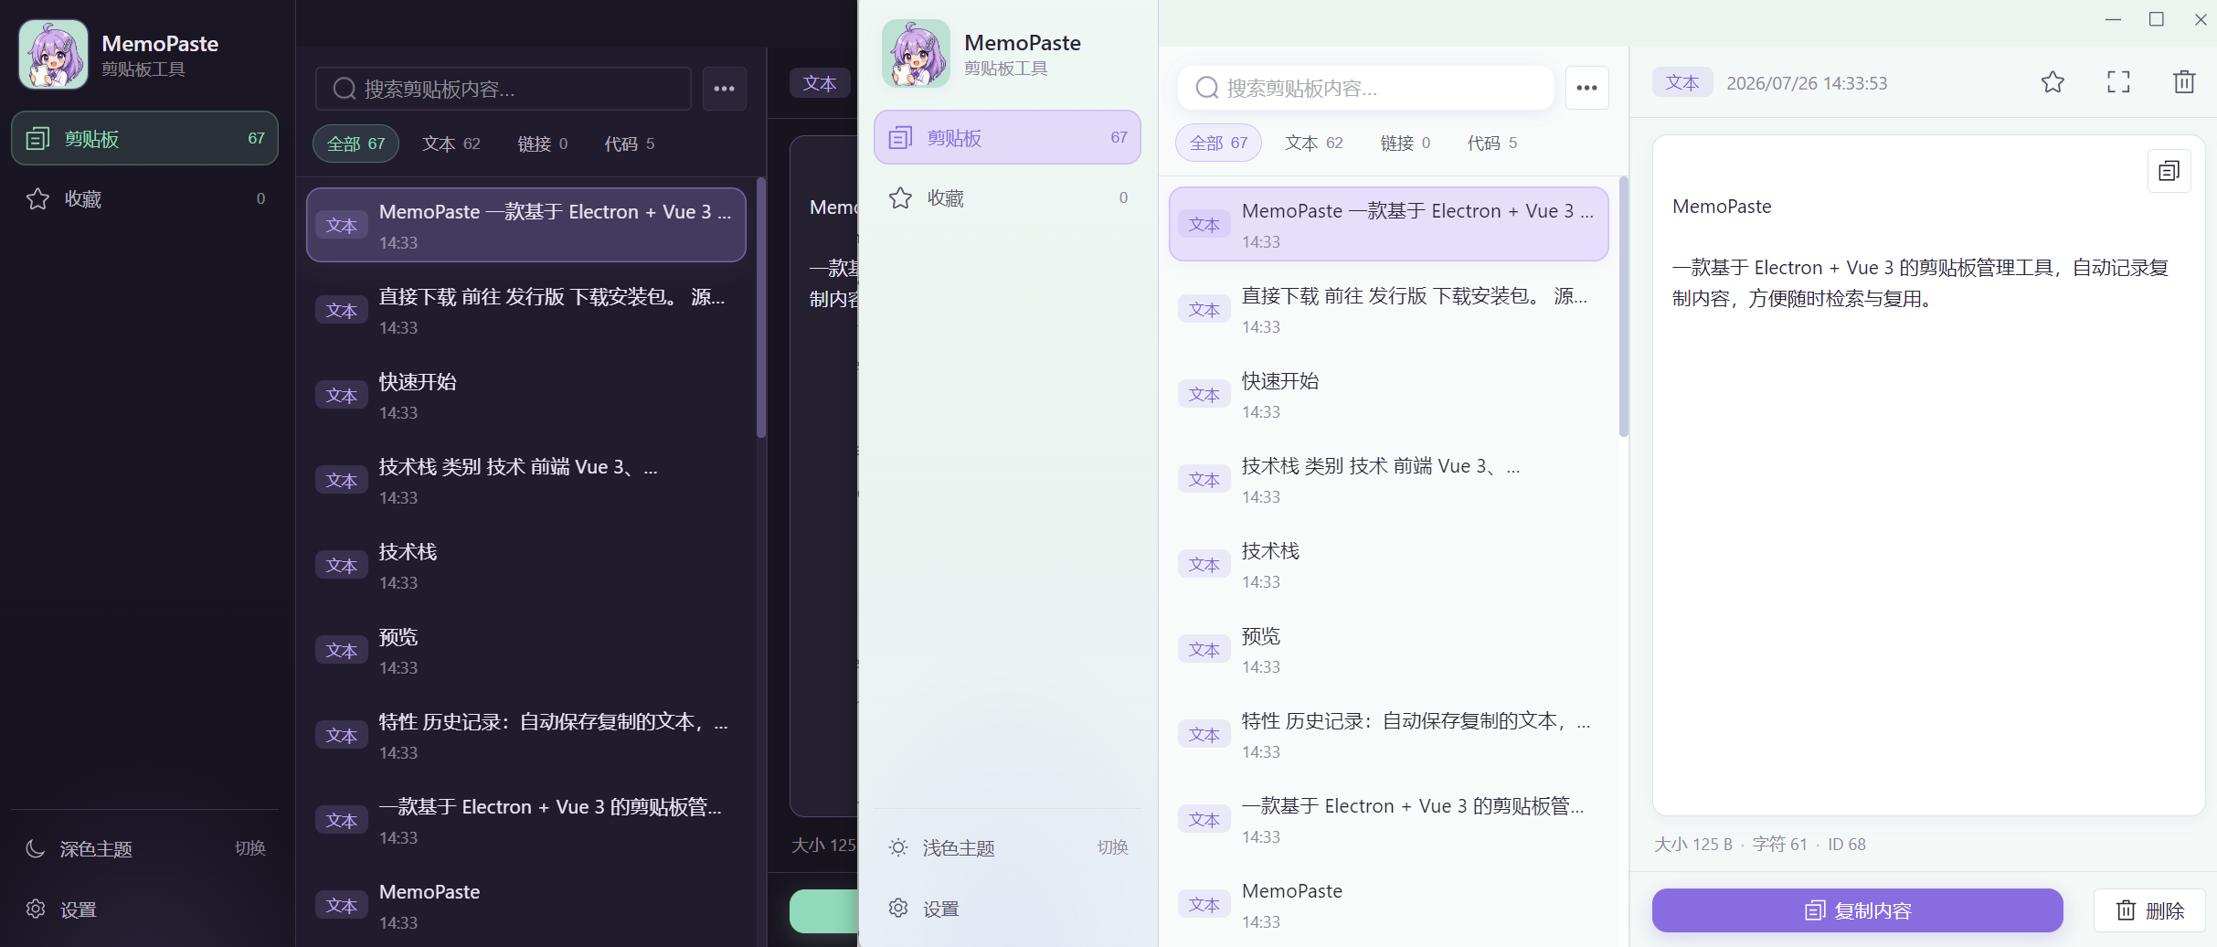Toggle 深色主题 theme switch in dark window
Viewport: 2217px width, 947px height.
tap(144, 848)
